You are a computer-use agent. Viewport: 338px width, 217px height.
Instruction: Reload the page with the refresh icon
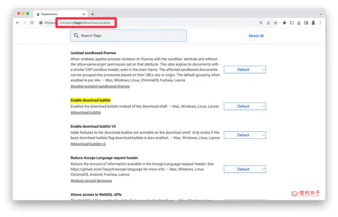pos(32,23)
